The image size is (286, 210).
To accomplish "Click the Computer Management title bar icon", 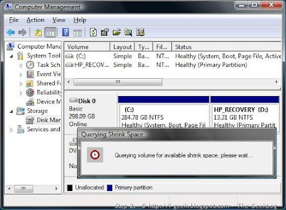I will tap(8, 7).
